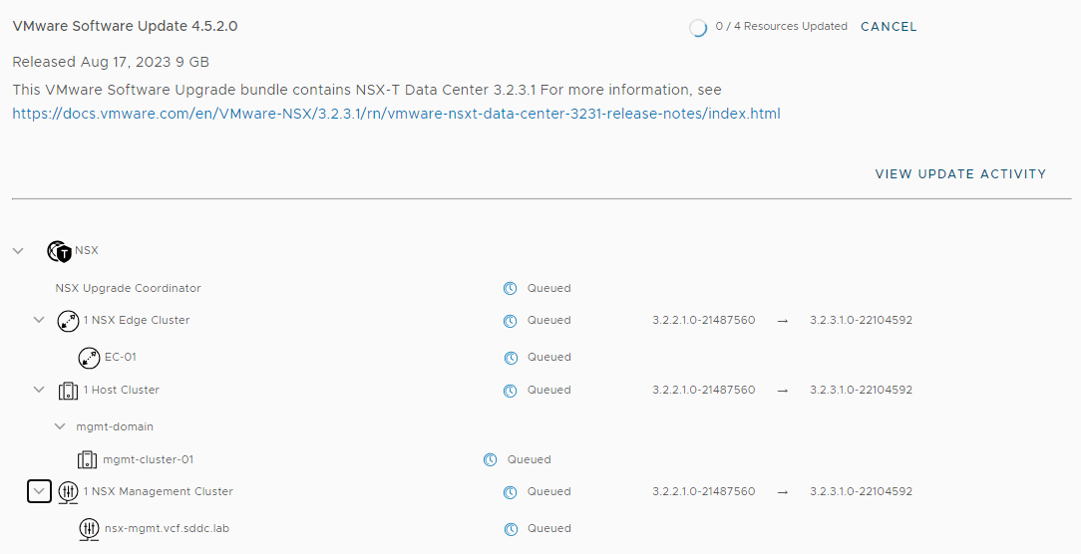Click the nsx-mgmt.vcf.sddc.lab manager icon
The height and width of the screenshot is (554, 1081).
pos(89,529)
